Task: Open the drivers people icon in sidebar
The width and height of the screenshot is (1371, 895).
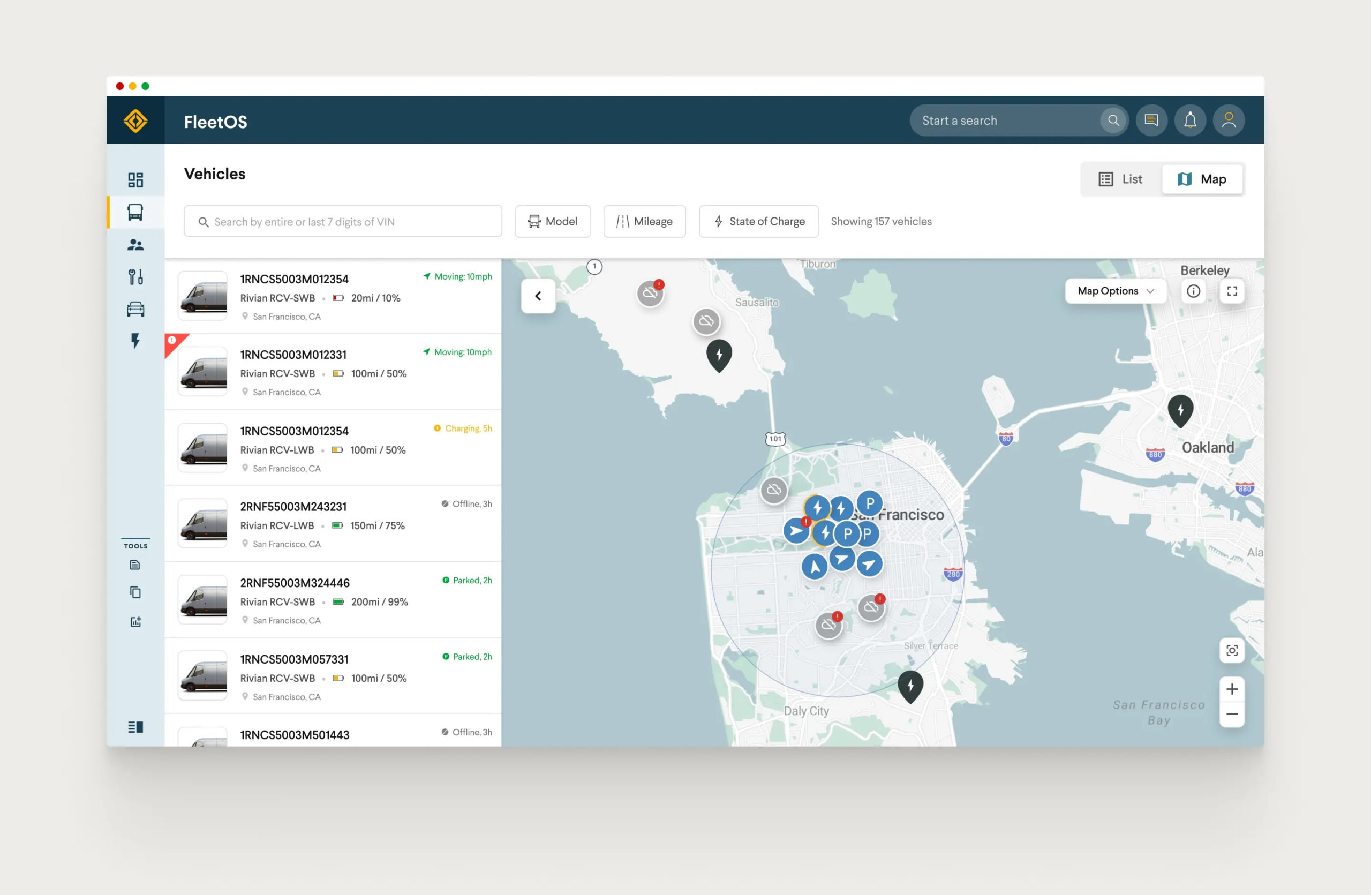Action: (135, 245)
